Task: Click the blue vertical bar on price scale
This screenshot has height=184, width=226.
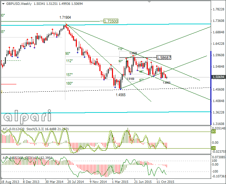Action: tap(211, 88)
